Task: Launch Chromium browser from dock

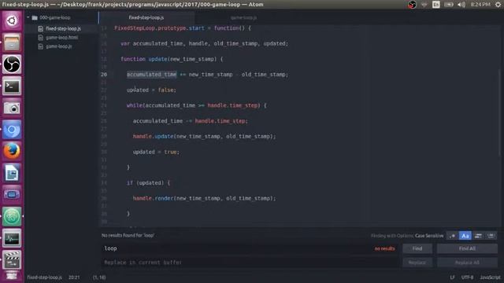Action: click(12, 130)
